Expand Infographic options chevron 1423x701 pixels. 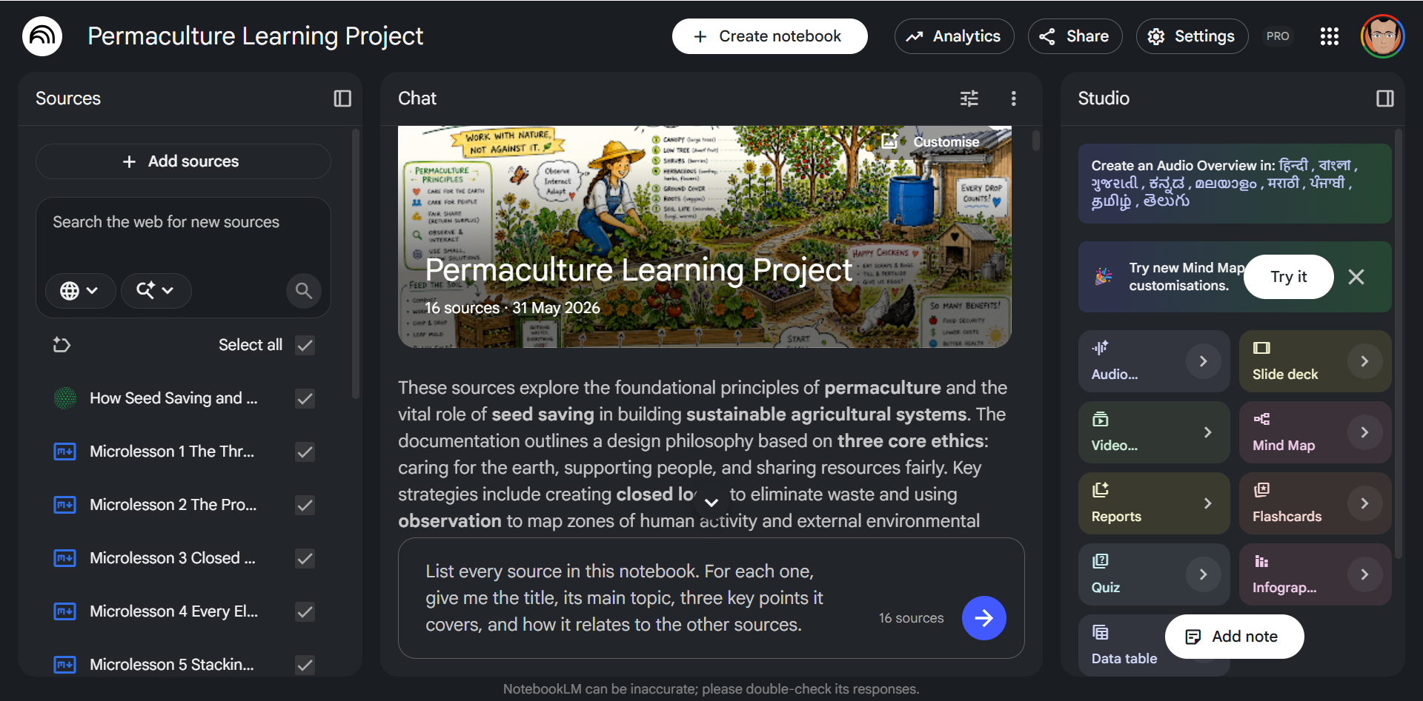click(1364, 574)
